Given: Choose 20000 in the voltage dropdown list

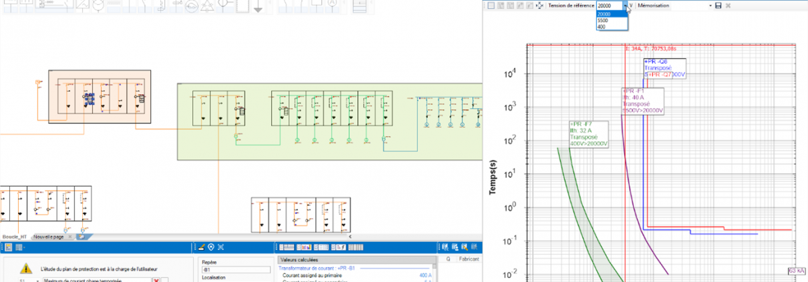Looking at the screenshot, I should coord(612,14).
